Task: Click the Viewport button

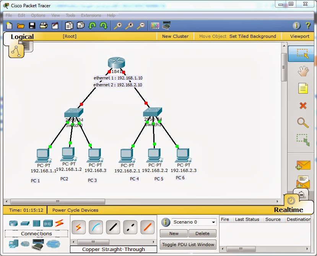Action: point(300,36)
